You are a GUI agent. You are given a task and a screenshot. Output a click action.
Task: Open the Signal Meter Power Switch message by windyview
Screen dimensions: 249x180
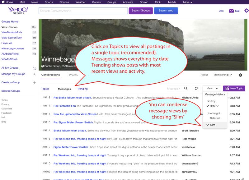click(71, 147)
